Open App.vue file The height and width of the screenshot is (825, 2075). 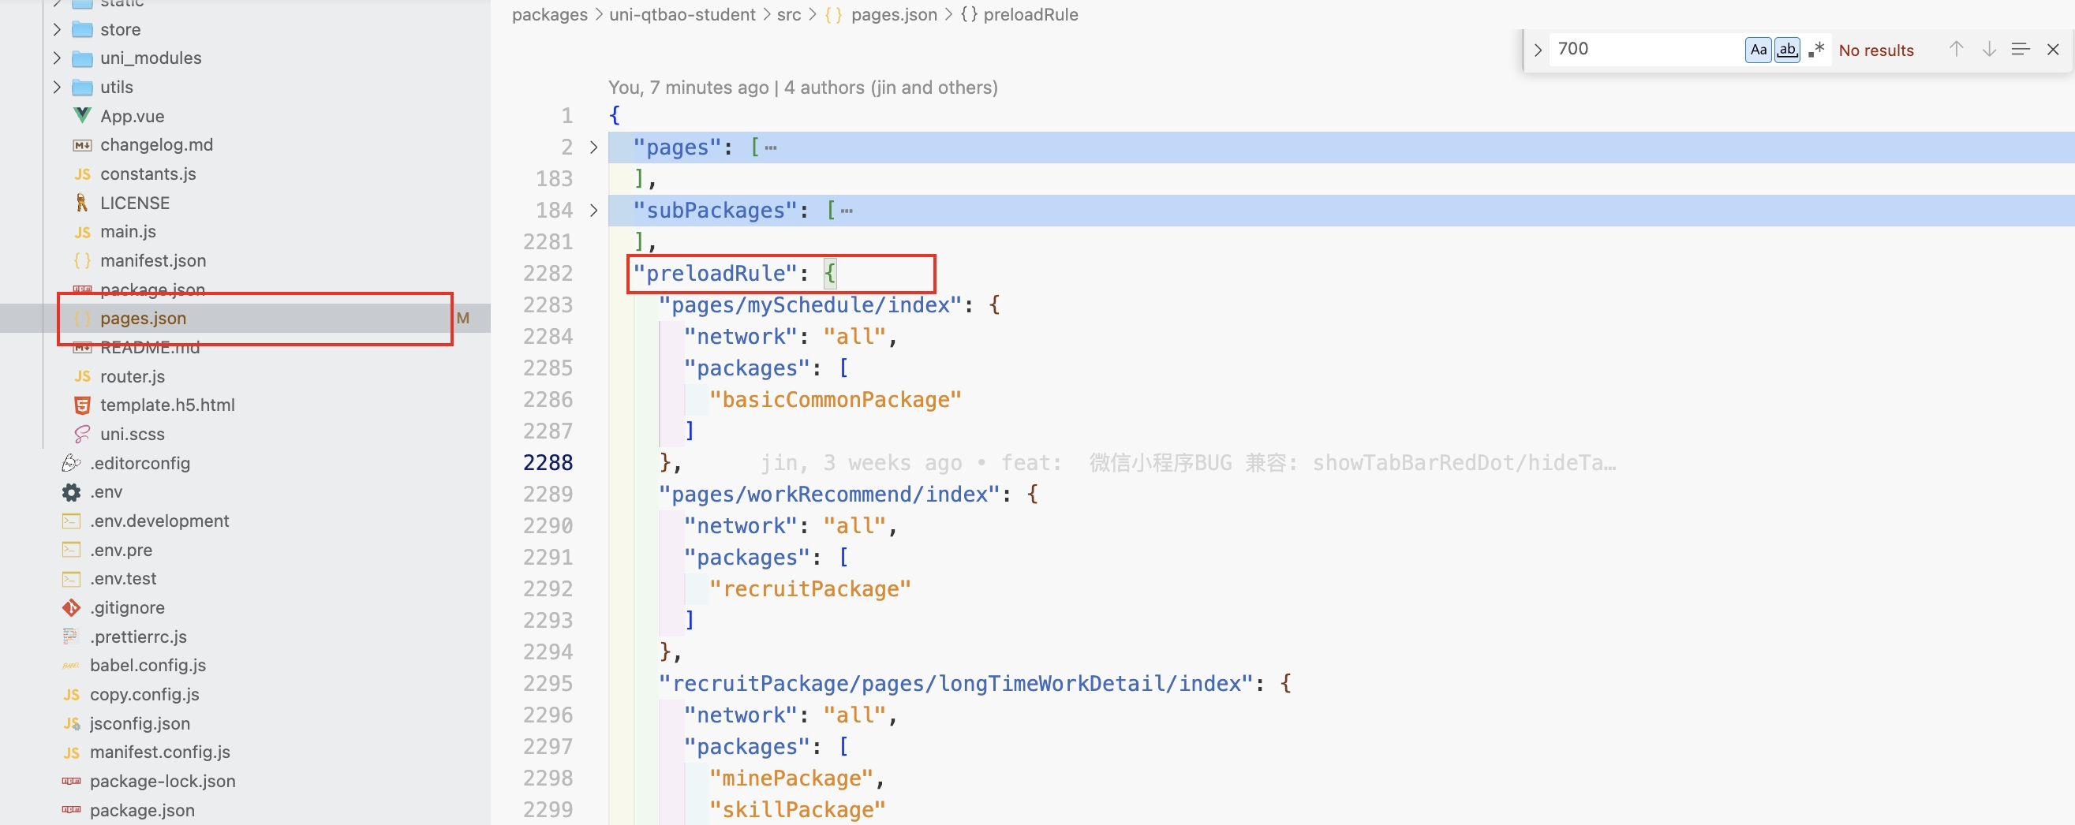[132, 116]
